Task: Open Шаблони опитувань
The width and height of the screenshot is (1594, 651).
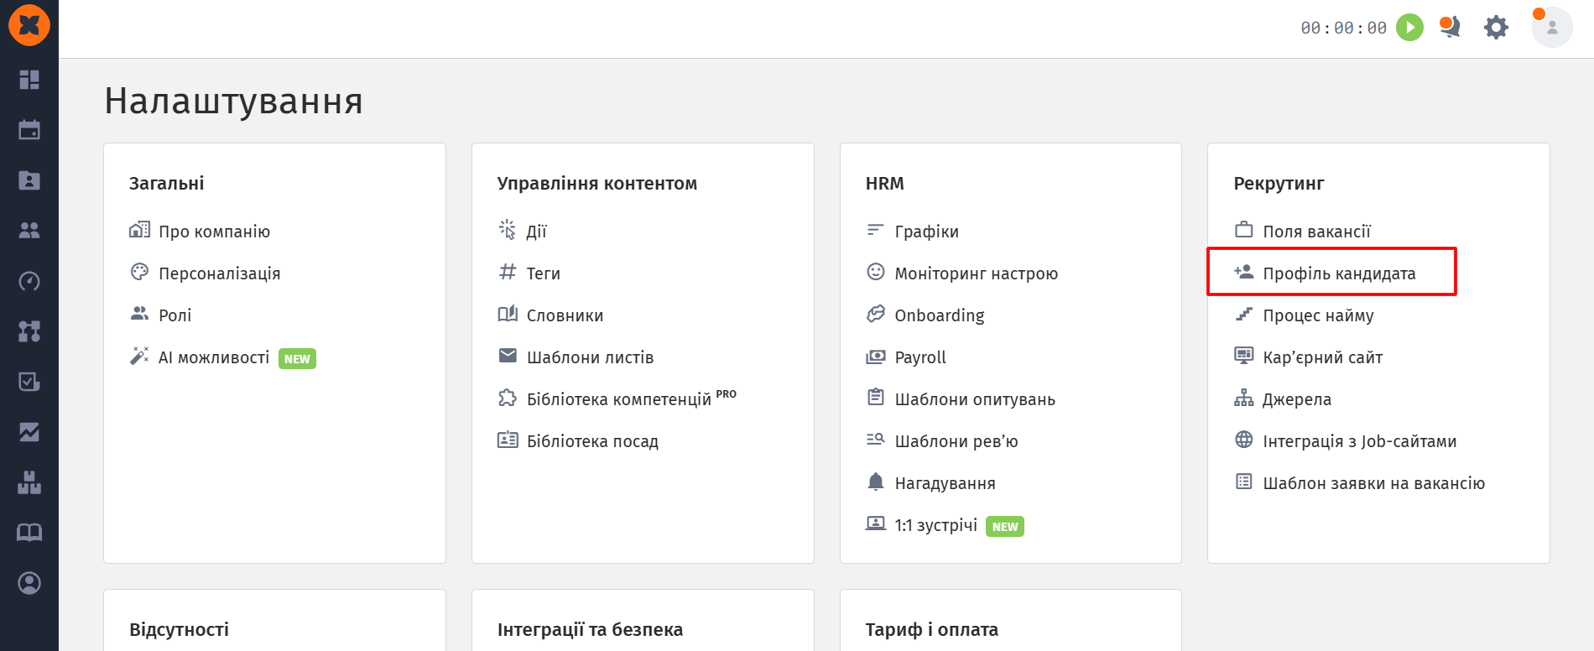Action: click(x=961, y=398)
